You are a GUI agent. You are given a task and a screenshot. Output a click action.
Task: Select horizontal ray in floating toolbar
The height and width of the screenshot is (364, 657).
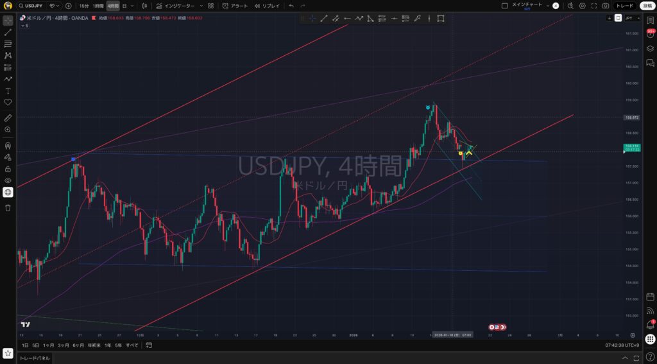(347, 19)
